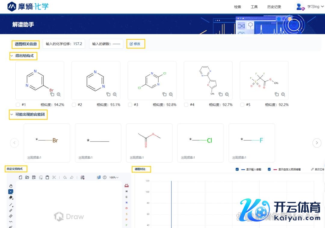Toggle the 显示输入谱图 checkbox

pyautogui.click(x=237, y=169)
